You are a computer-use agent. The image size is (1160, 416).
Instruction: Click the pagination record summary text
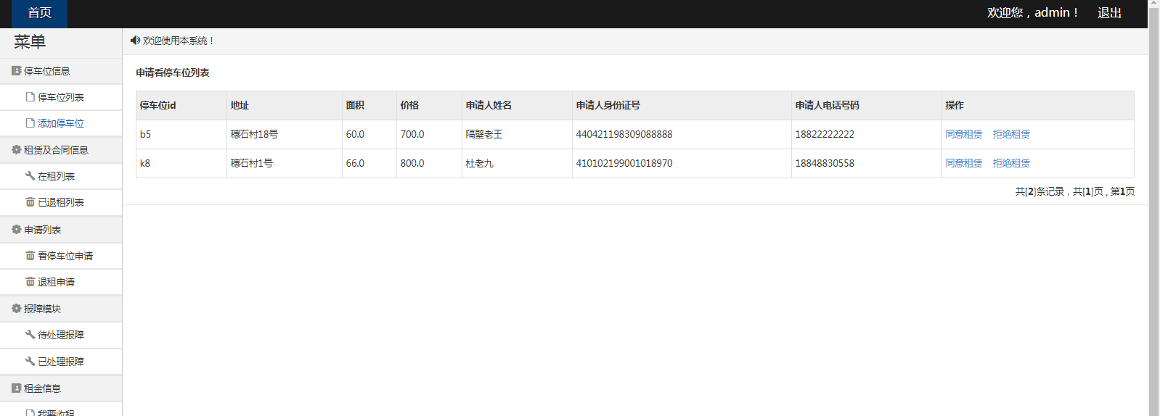tap(1074, 191)
